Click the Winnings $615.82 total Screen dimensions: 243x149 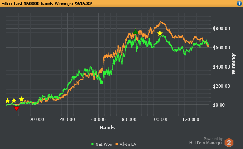click(x=73, y=4)
